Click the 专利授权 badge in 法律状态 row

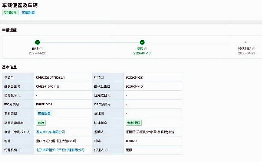pyautogui.click(x=134, y=123)
